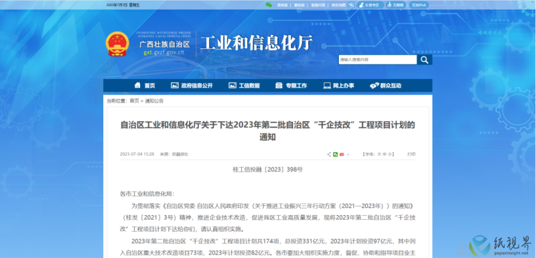Screen dimensions: 536x258
Task: Set font size to 大
Action: point(379,154)
